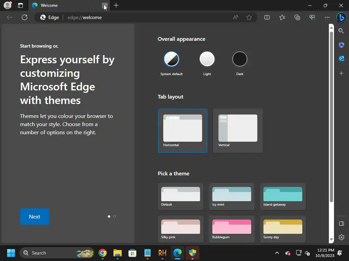Pick the Silky pink theme
Viewport: 349px width, 261px height.
pyautogui.click(x=181, y=229)
